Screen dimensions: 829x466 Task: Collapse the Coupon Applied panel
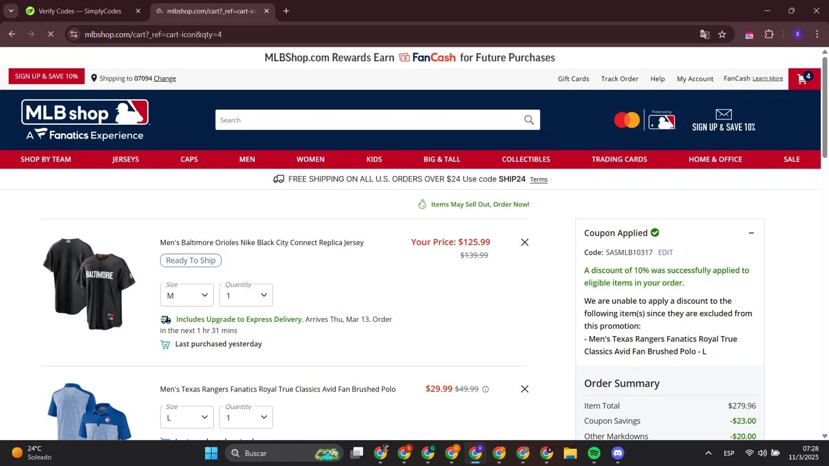(751, 233)
